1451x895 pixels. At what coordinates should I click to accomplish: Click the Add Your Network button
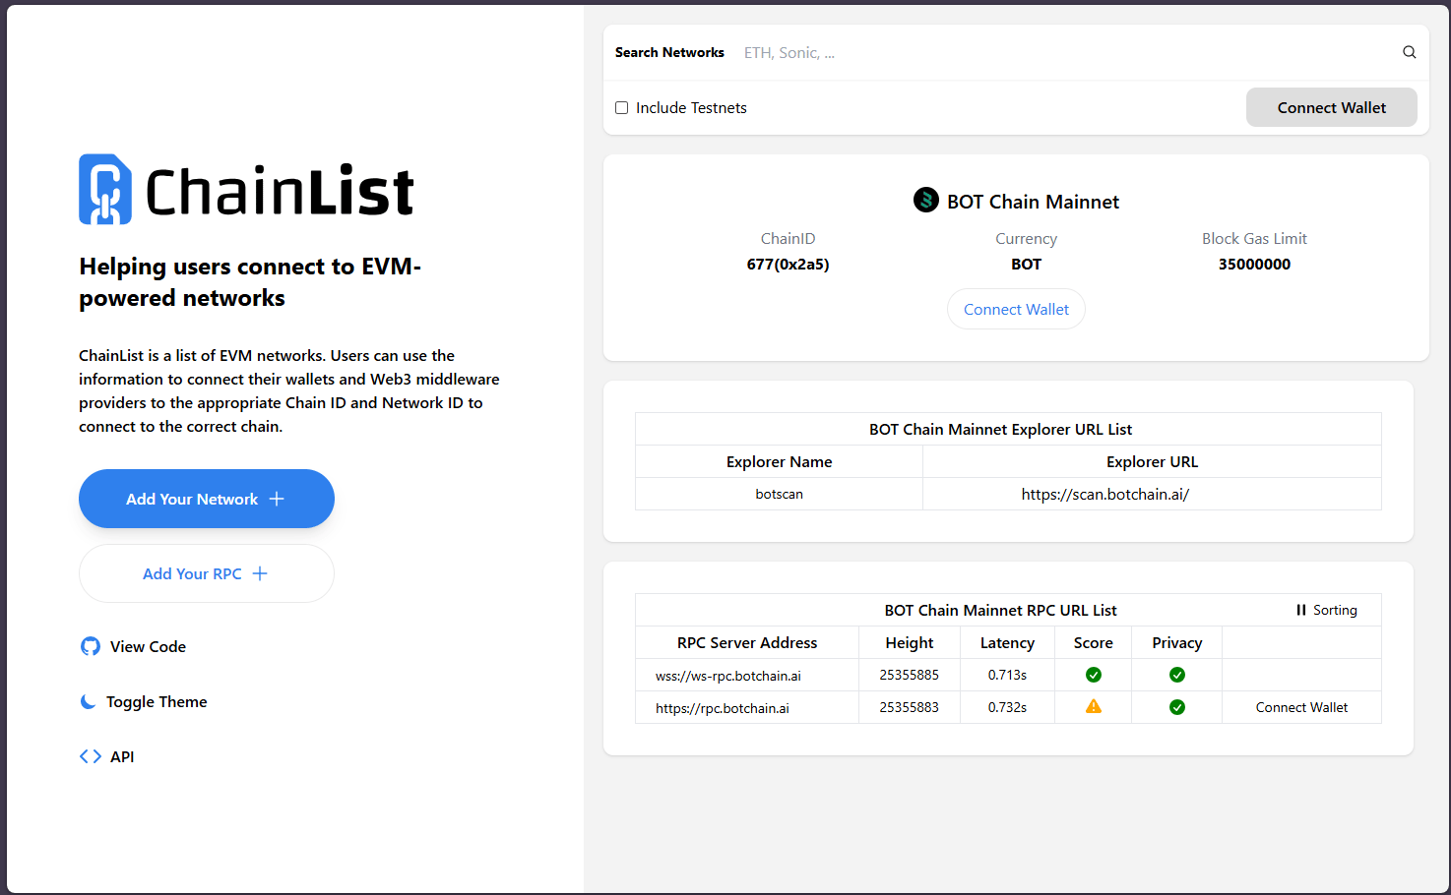click(207, 499)
